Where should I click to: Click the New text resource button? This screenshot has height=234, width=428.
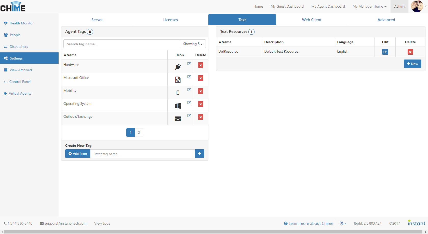(x=412, y=64)
